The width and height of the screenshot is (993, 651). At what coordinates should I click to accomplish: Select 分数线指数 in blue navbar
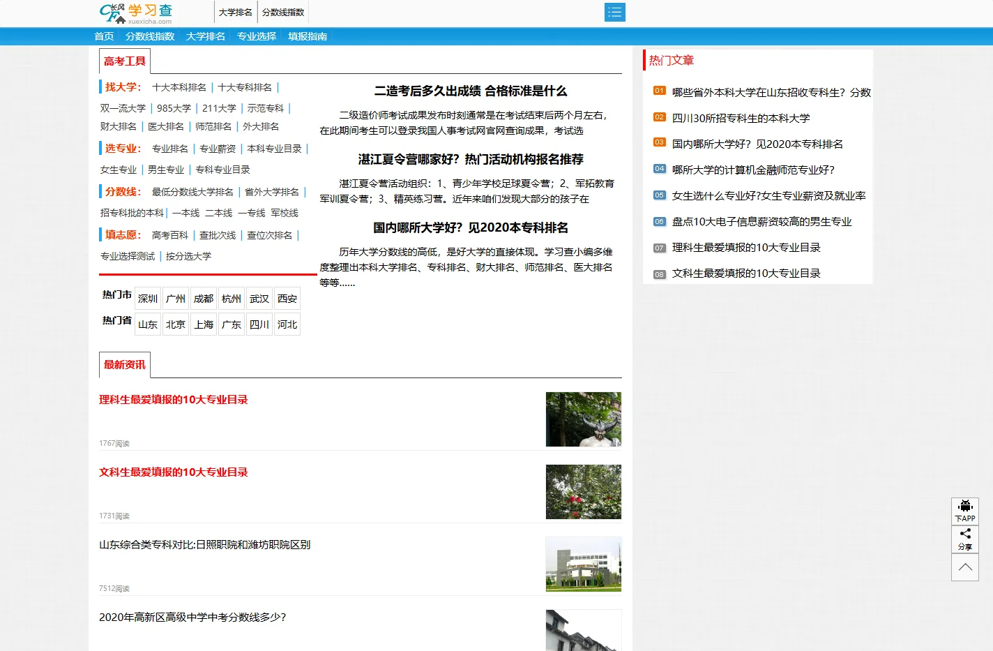(x=150, y=36)
